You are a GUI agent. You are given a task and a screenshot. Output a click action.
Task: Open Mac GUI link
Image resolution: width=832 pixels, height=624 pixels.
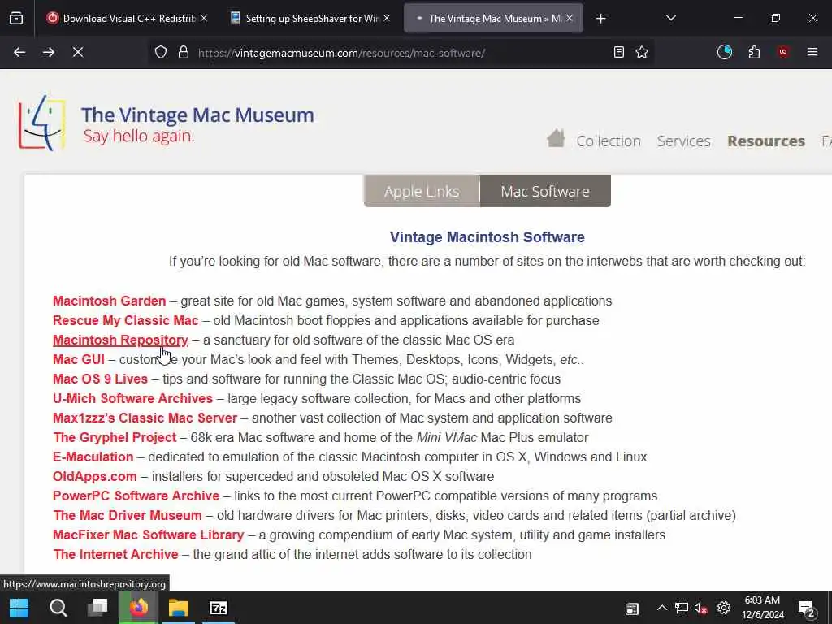click(x=79, y=359)
